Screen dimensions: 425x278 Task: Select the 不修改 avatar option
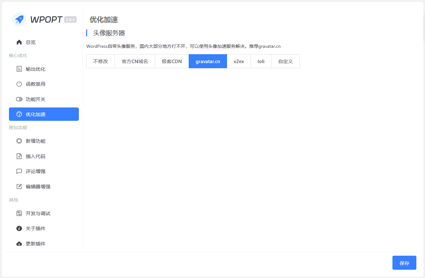[100, 61]
